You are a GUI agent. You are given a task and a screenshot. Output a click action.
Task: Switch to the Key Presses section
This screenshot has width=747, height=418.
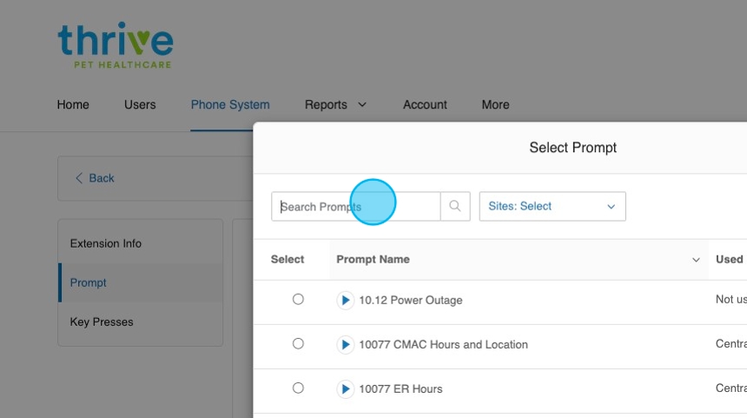(x=102, y=322)
